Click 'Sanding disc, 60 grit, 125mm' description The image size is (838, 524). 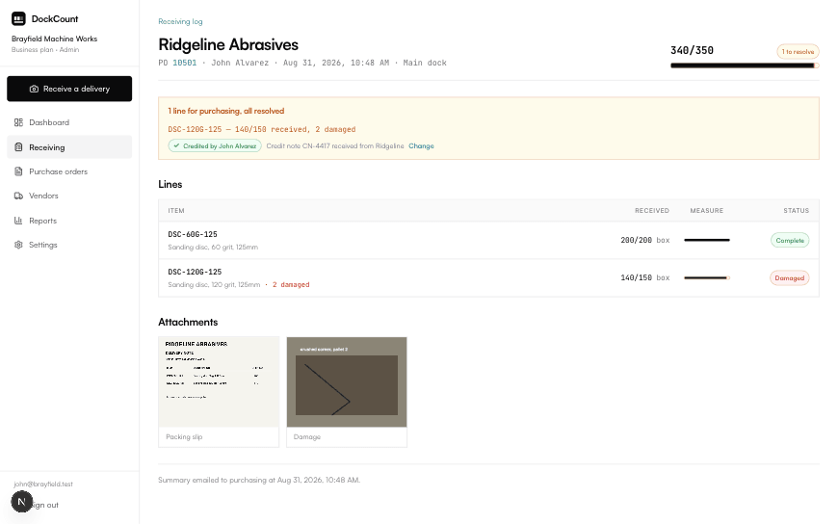213,247
